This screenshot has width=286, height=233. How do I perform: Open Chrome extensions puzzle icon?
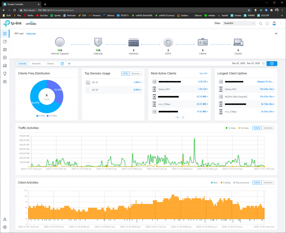coord(271,10)
